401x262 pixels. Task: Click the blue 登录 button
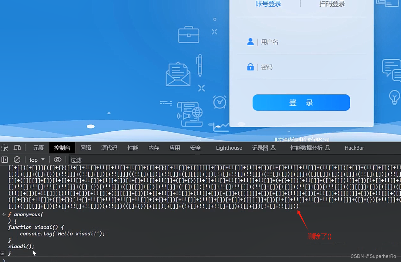tap(301, 103)
